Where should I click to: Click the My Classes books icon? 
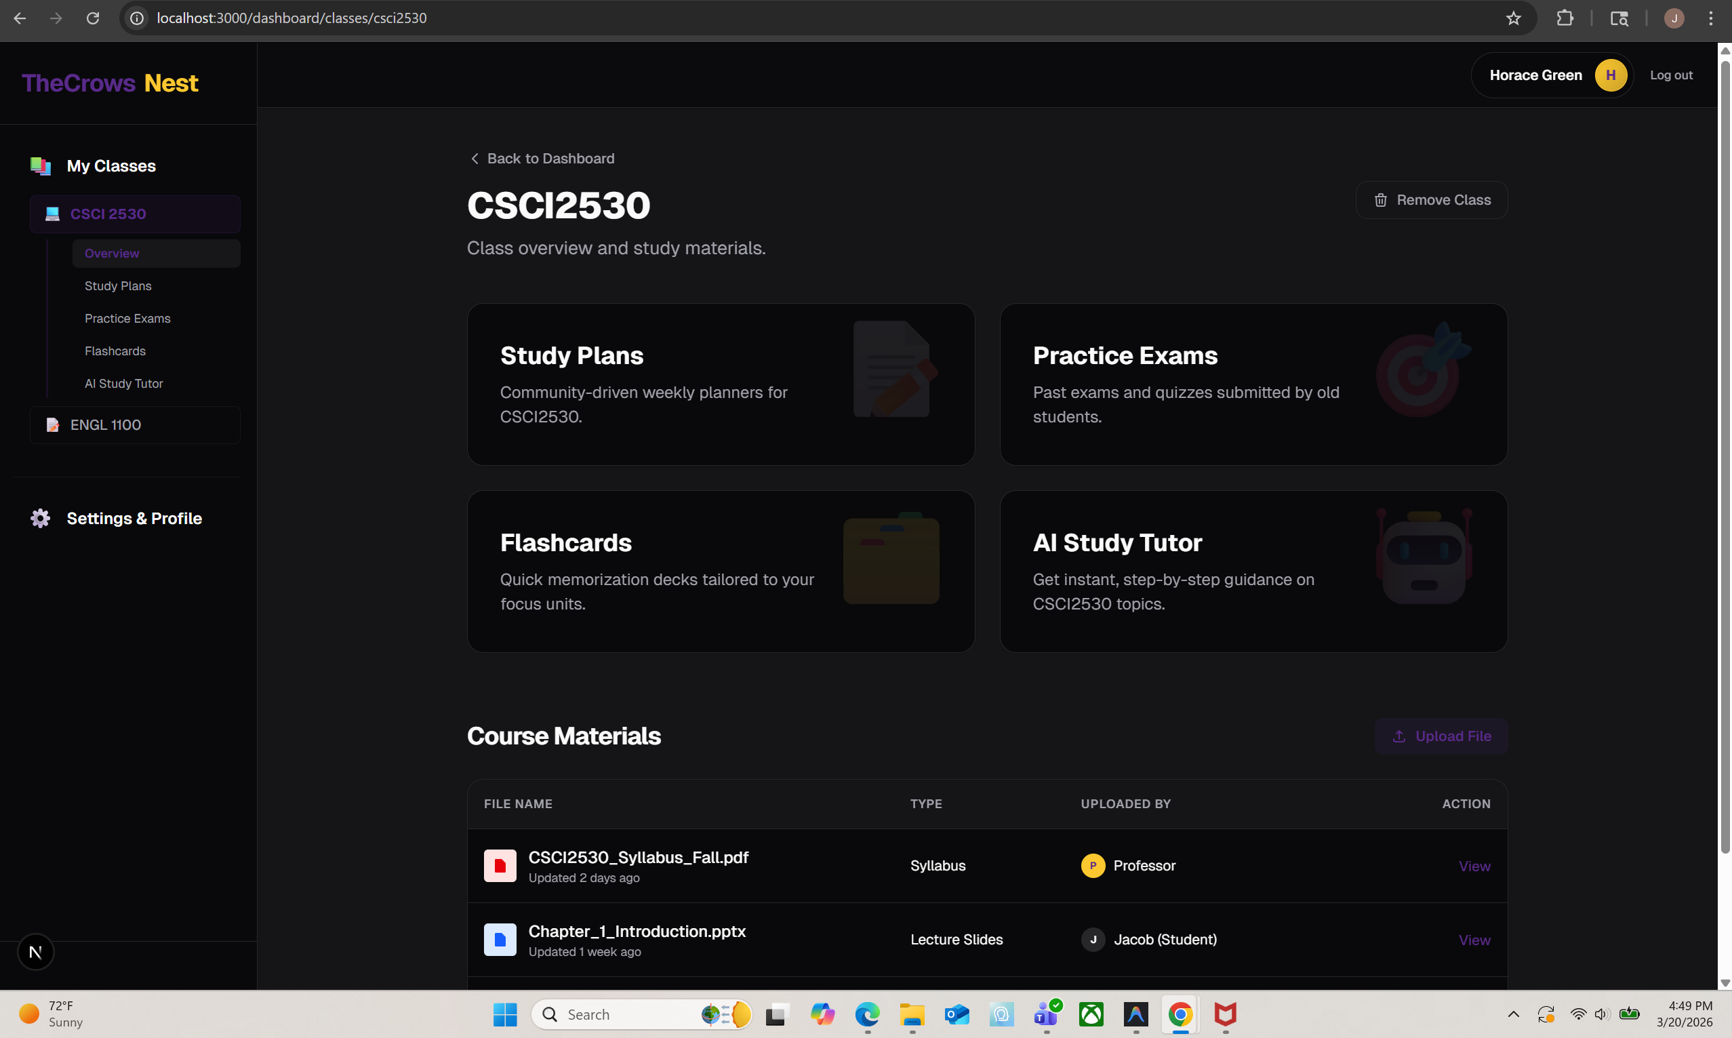[41, 166]
